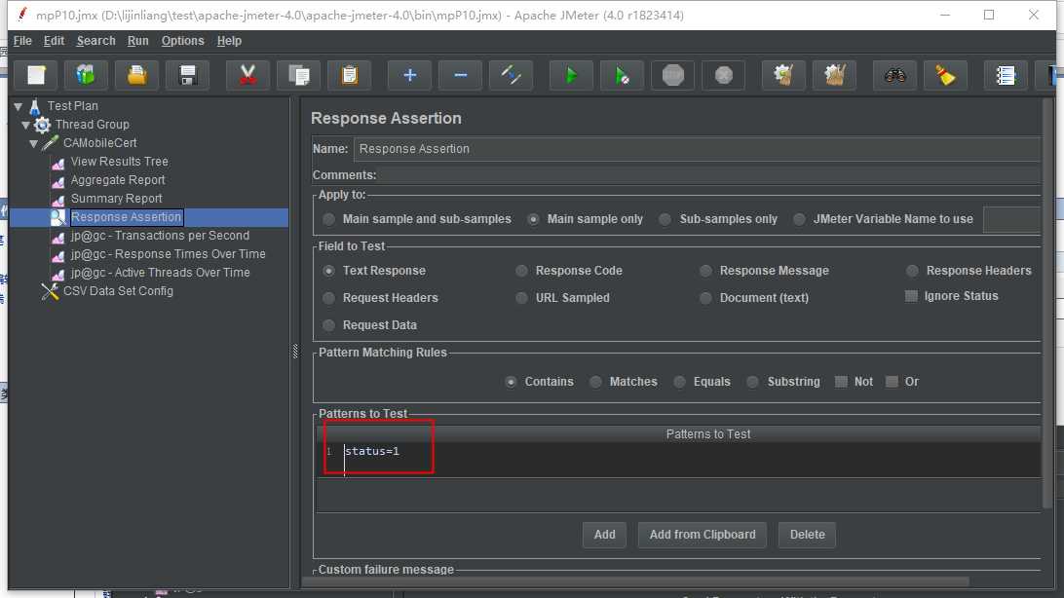Collapse the Test Plan tree node
The width and height of the screenshot is (1064, 598).
[x=19, y=106]
